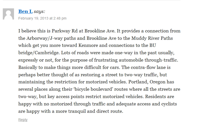Click the phrase 'Muddy River Paths'

click(x=152, y=38)
